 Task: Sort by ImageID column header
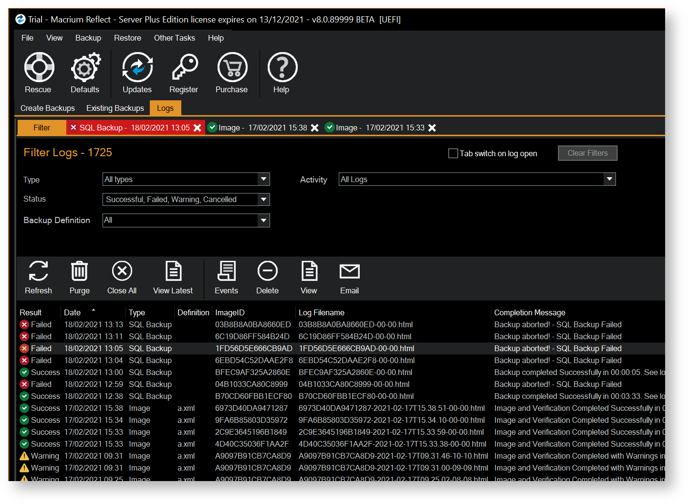point(230,312)
